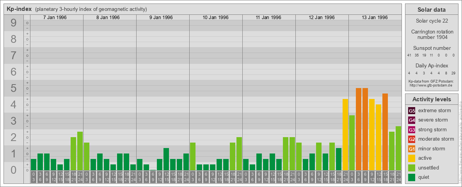Screen dimensions: 462x187
Task: Click the Ap-index value 29
Action: coord(453,73)
